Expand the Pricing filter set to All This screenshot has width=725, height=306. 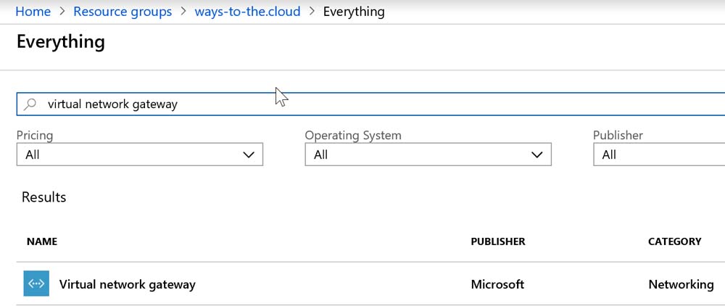point(139,154)
